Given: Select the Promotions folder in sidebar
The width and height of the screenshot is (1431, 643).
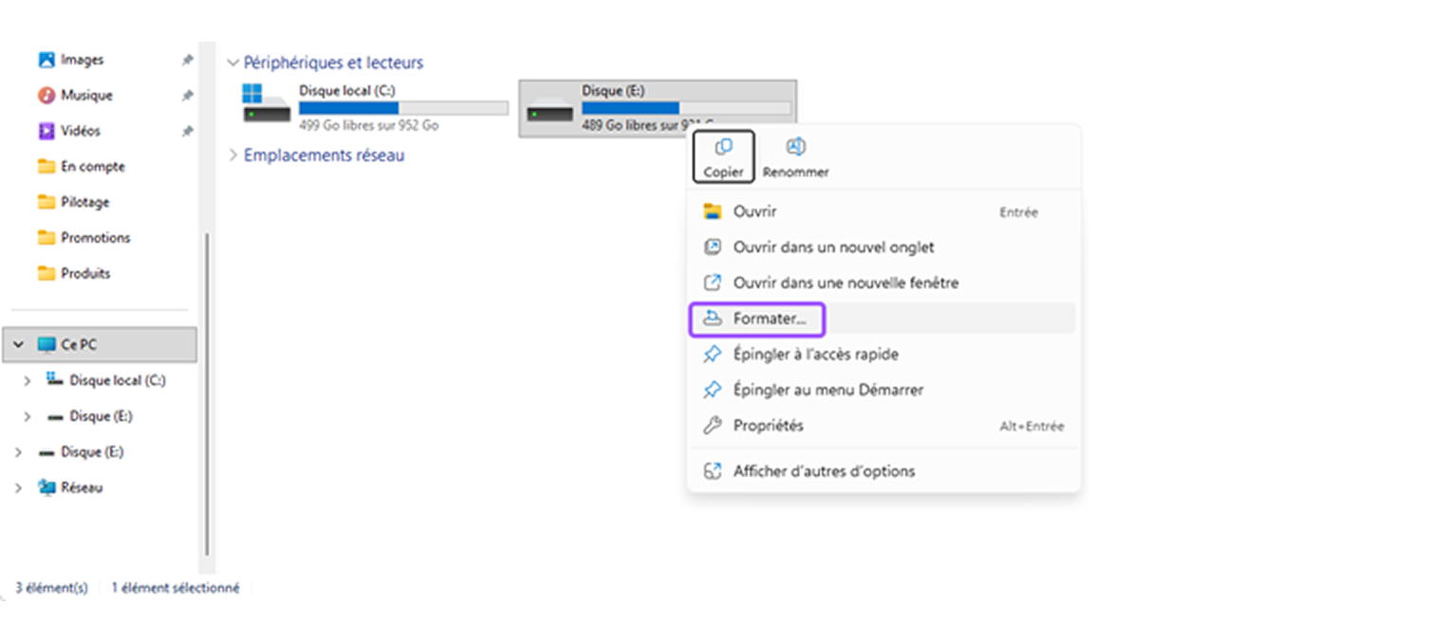Looking at the screenshot, I should click(x=95, y=238).
